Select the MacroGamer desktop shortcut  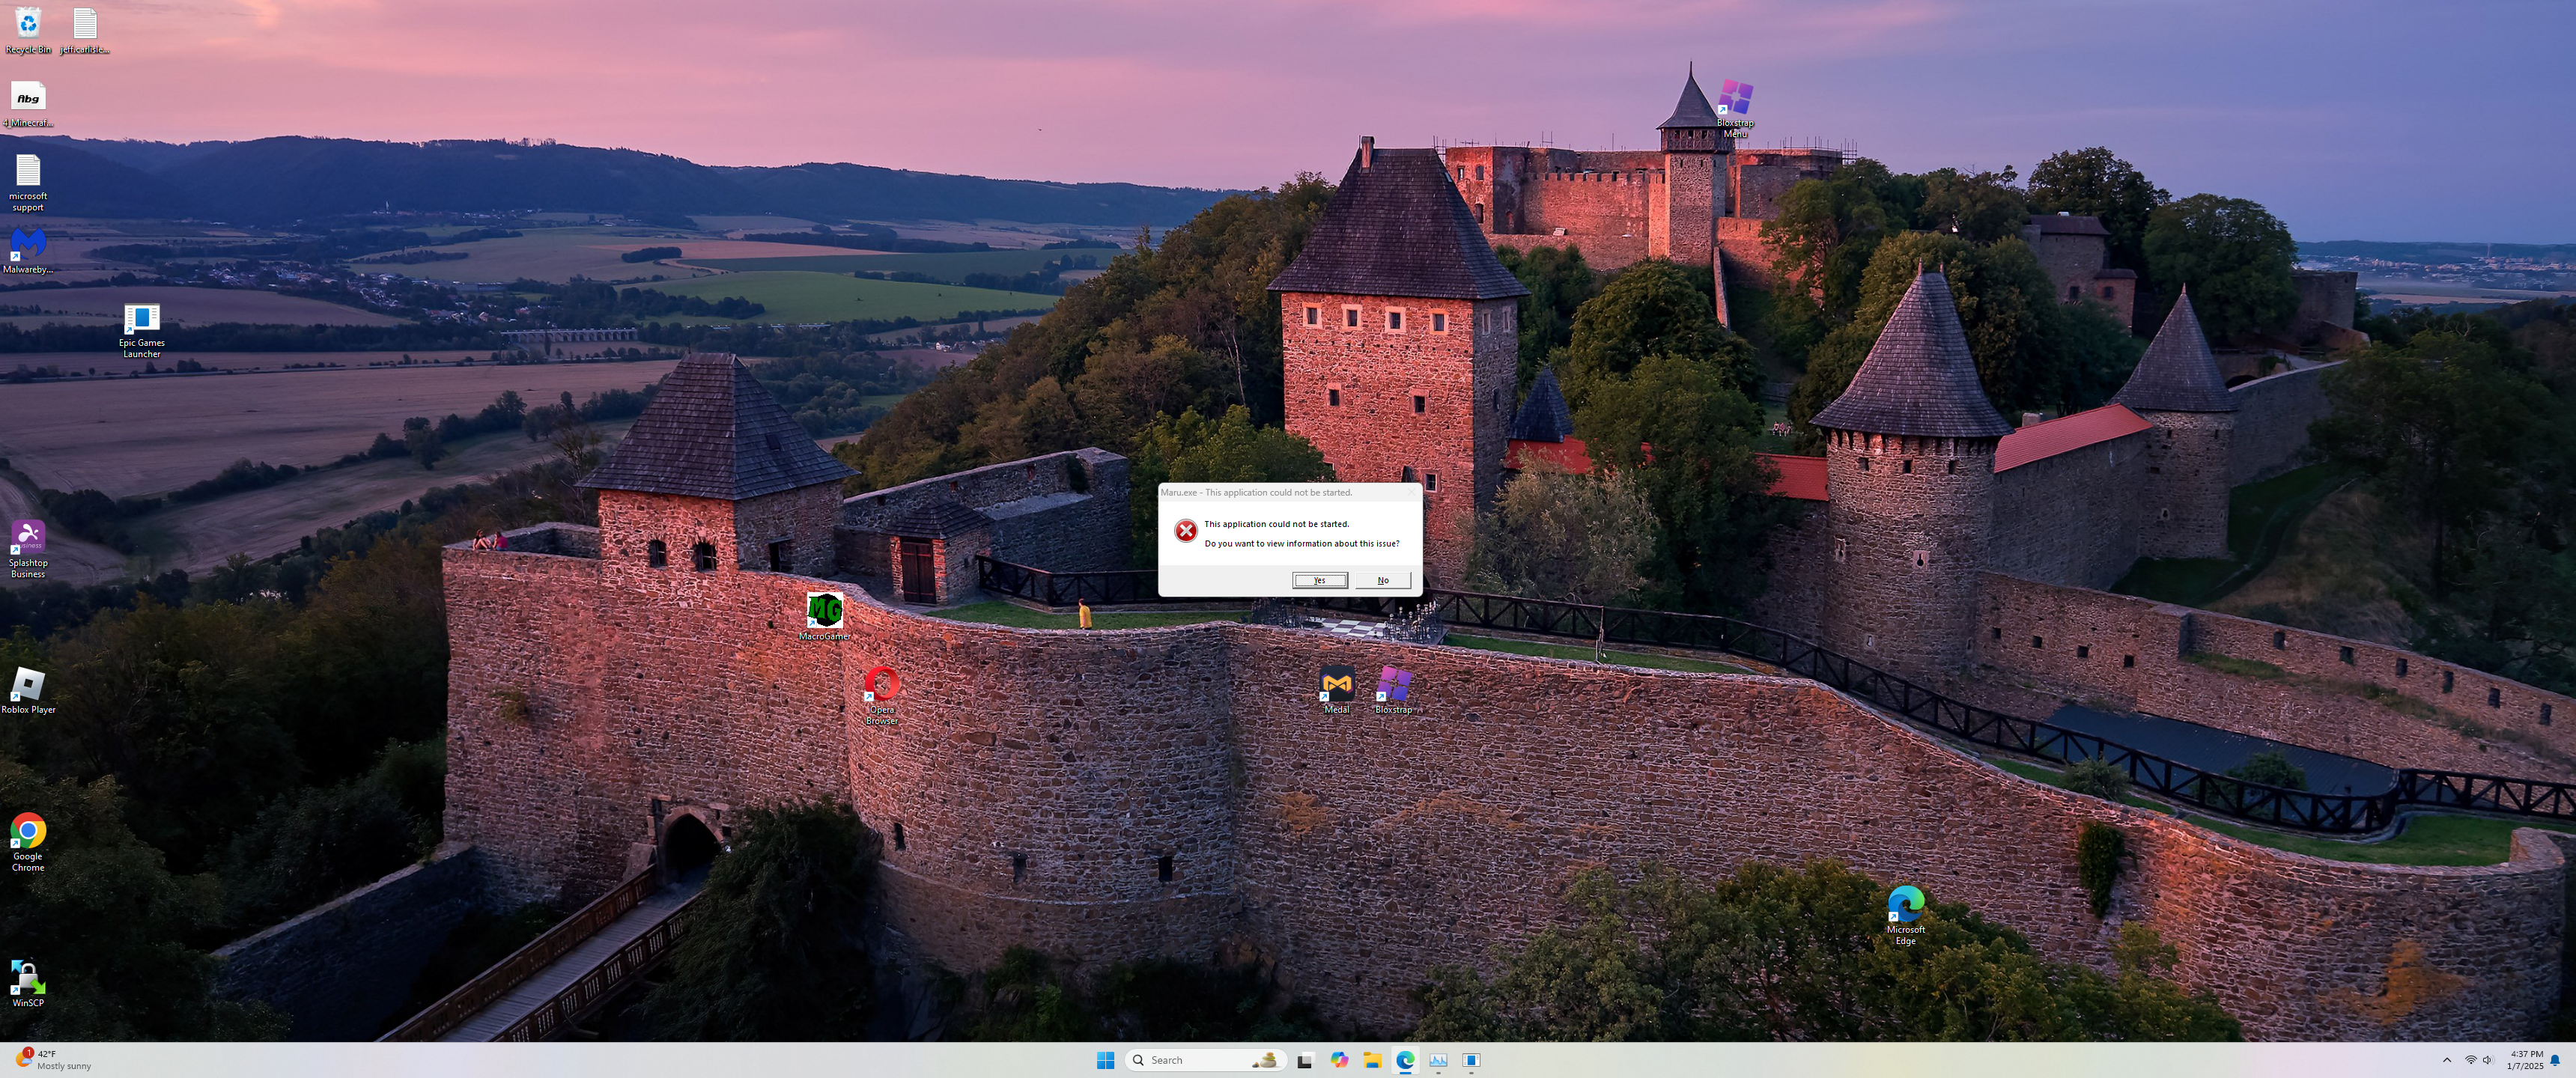[824, 611]
